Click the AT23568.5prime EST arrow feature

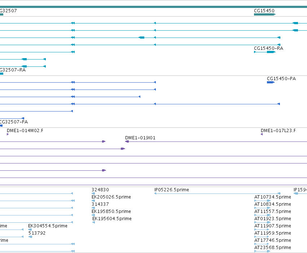pos(262,252)
